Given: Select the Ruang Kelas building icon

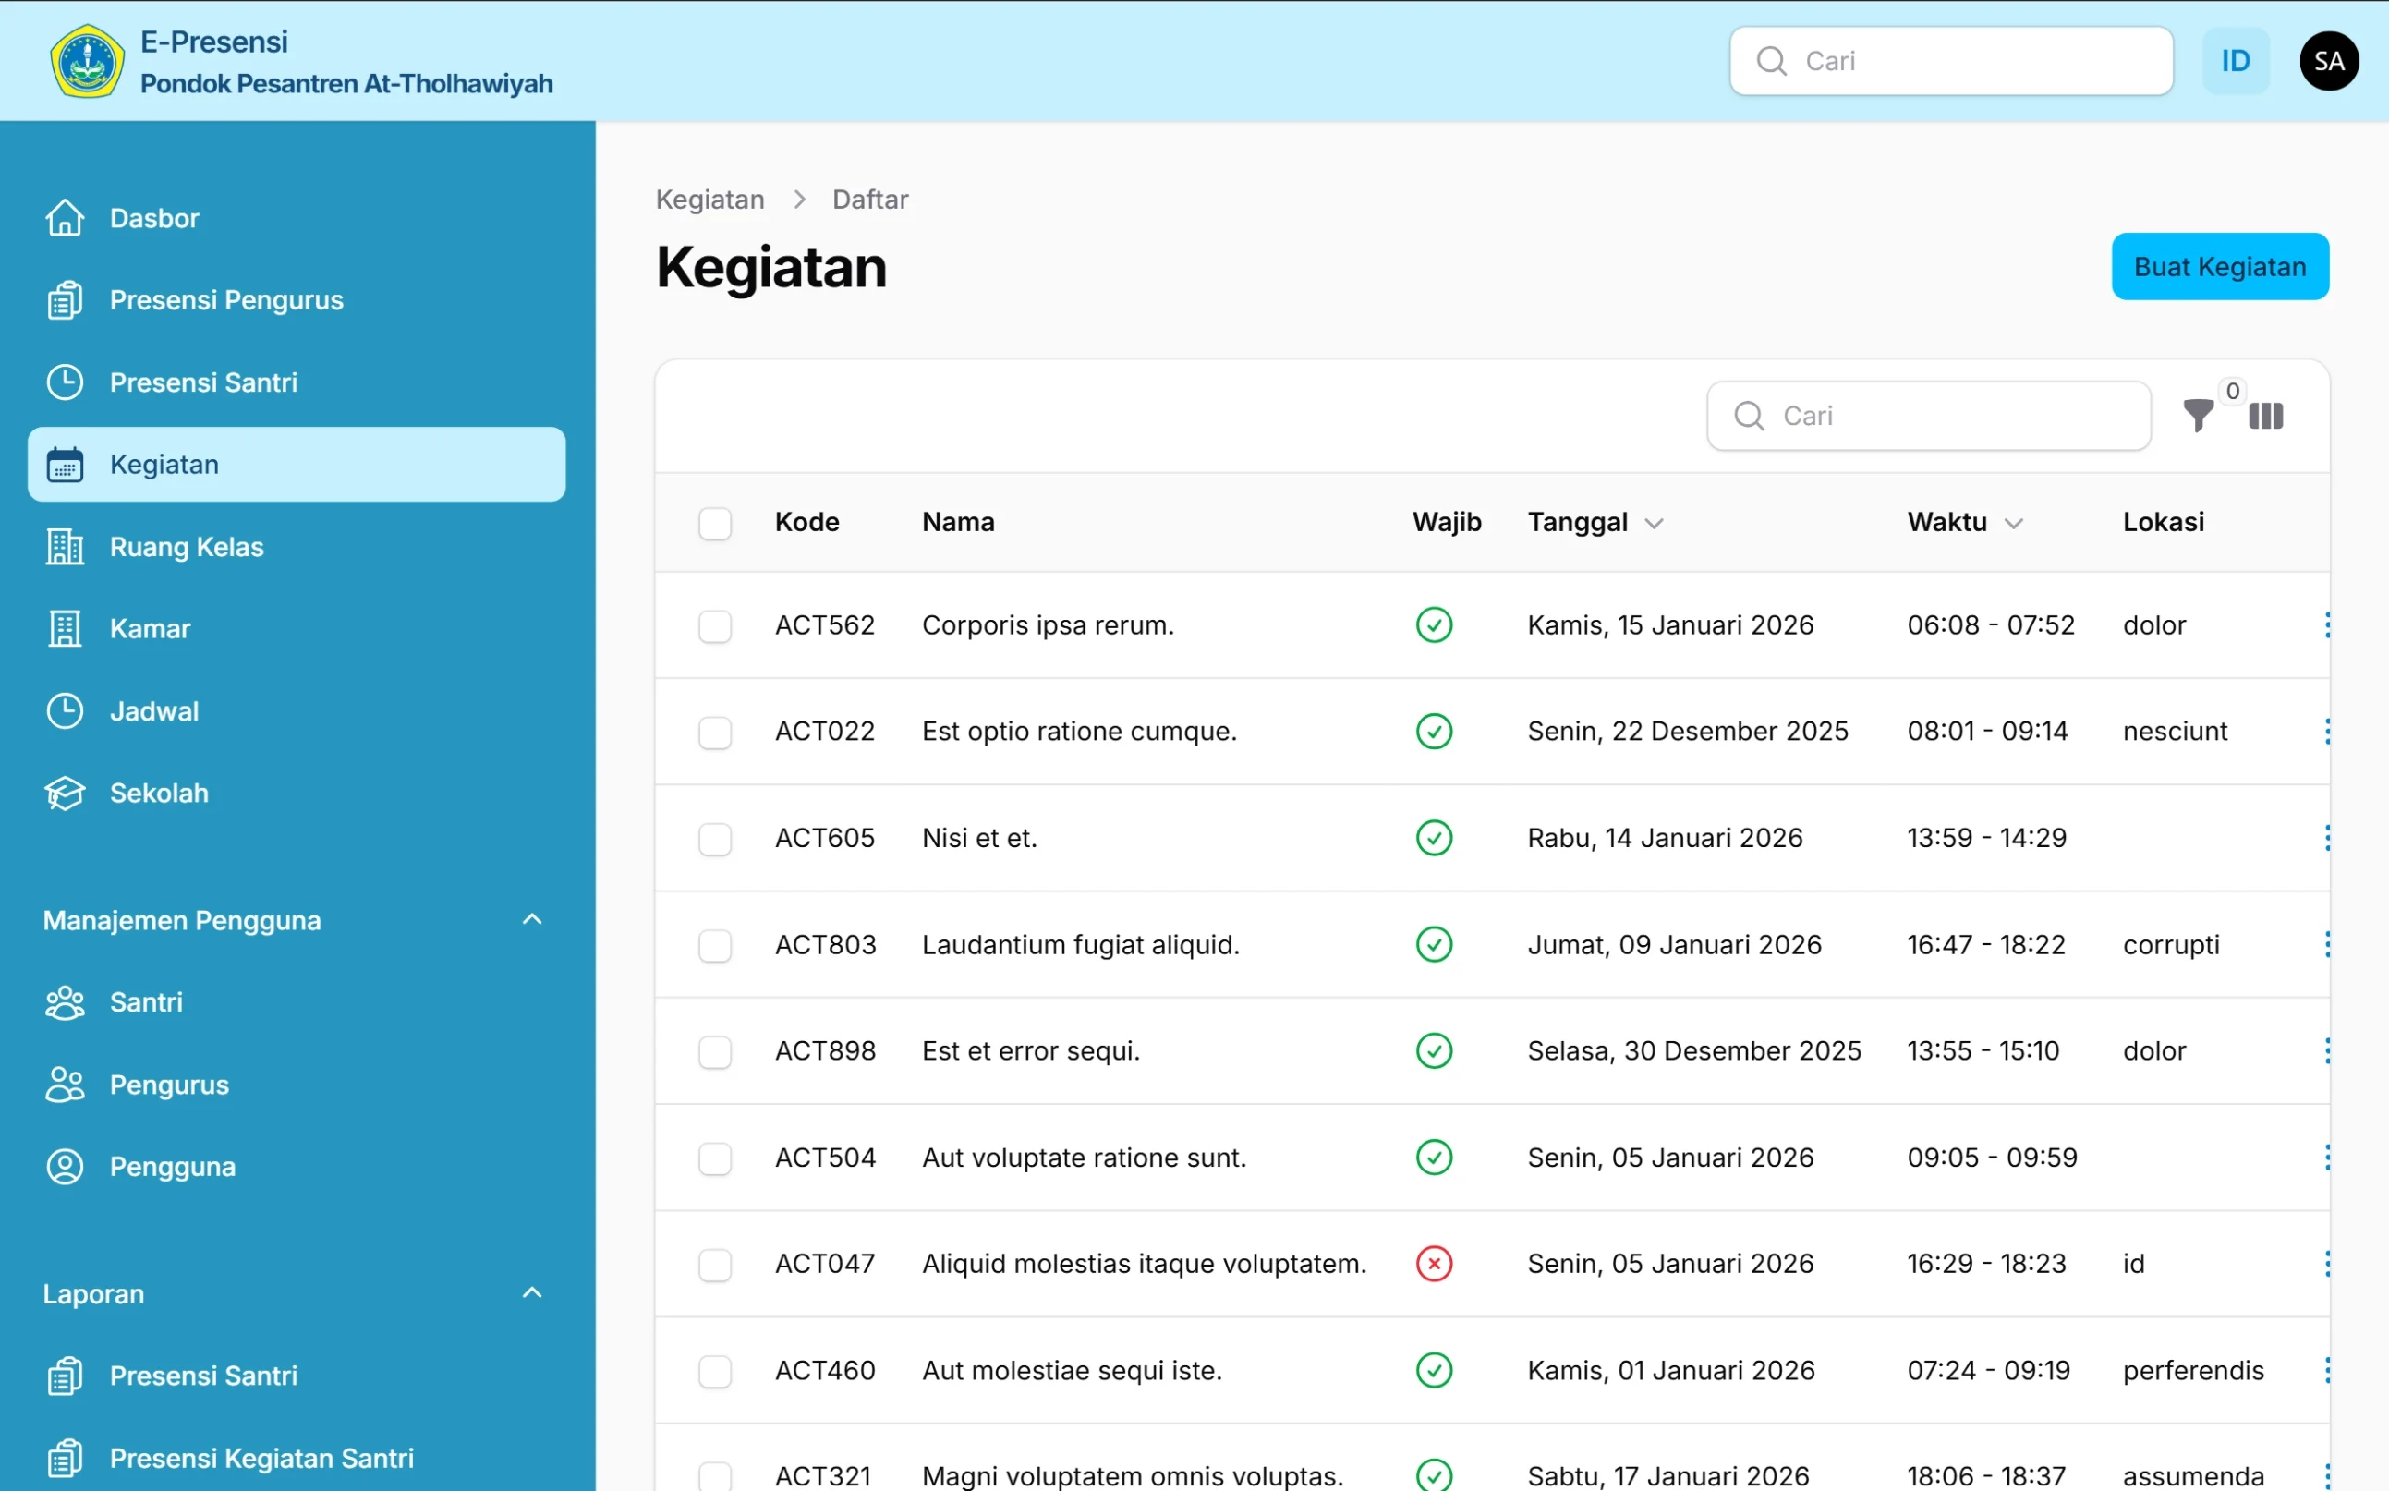Looking at the screenshot, I should coord(64,546).
